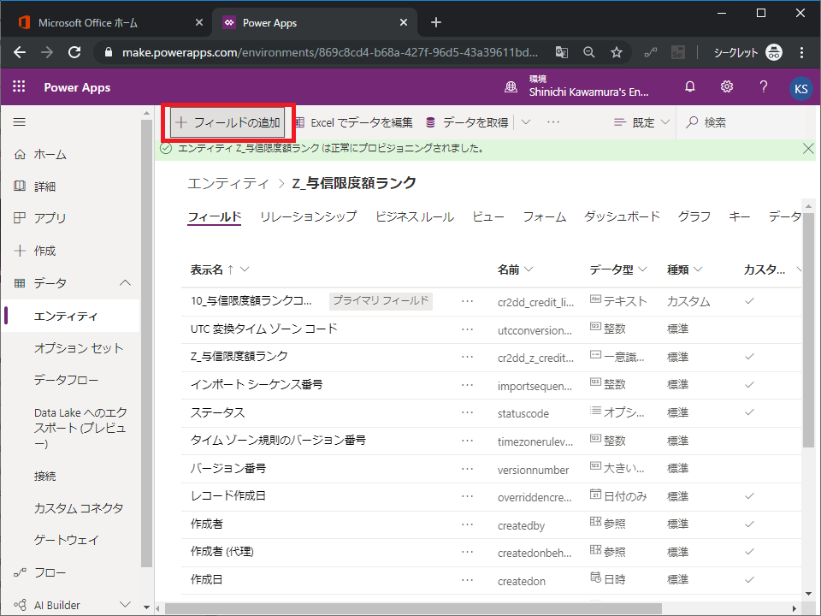Open the 既定 view dropdown
Image resolution: width=821 pixels, height=616 pixels.
(642, 122)
